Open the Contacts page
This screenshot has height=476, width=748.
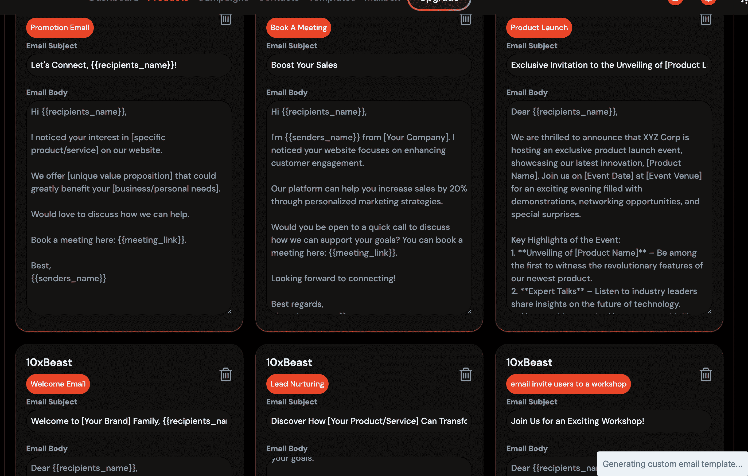[x=279, y=1]
